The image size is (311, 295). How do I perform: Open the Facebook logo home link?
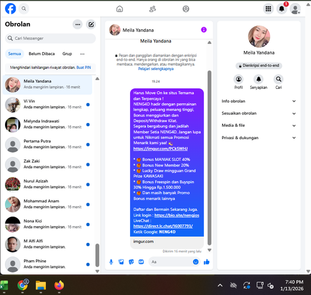(x=11, y=9)
